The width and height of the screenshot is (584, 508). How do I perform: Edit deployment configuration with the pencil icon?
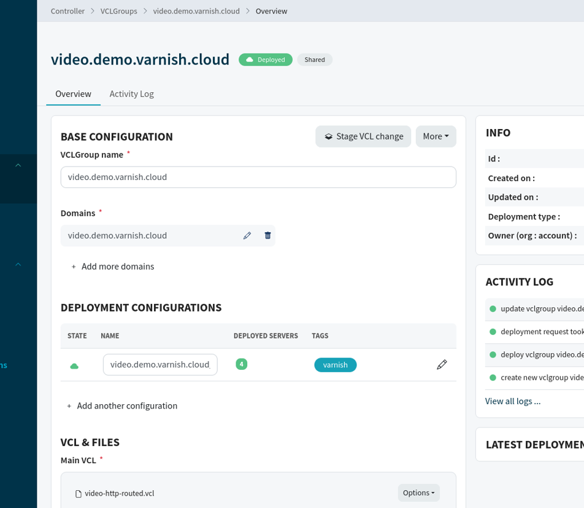(442, 365)
